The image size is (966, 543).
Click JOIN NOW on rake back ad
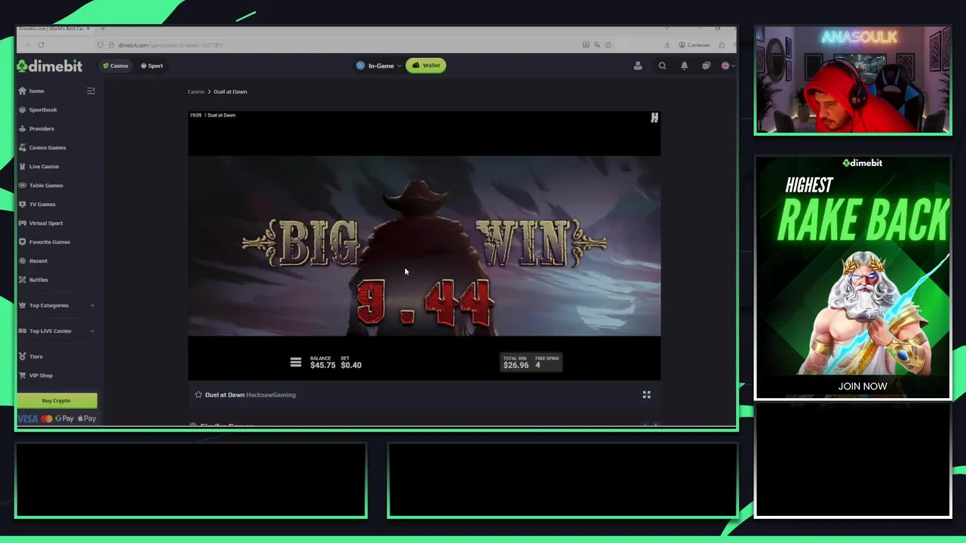[x=863, y=386]
